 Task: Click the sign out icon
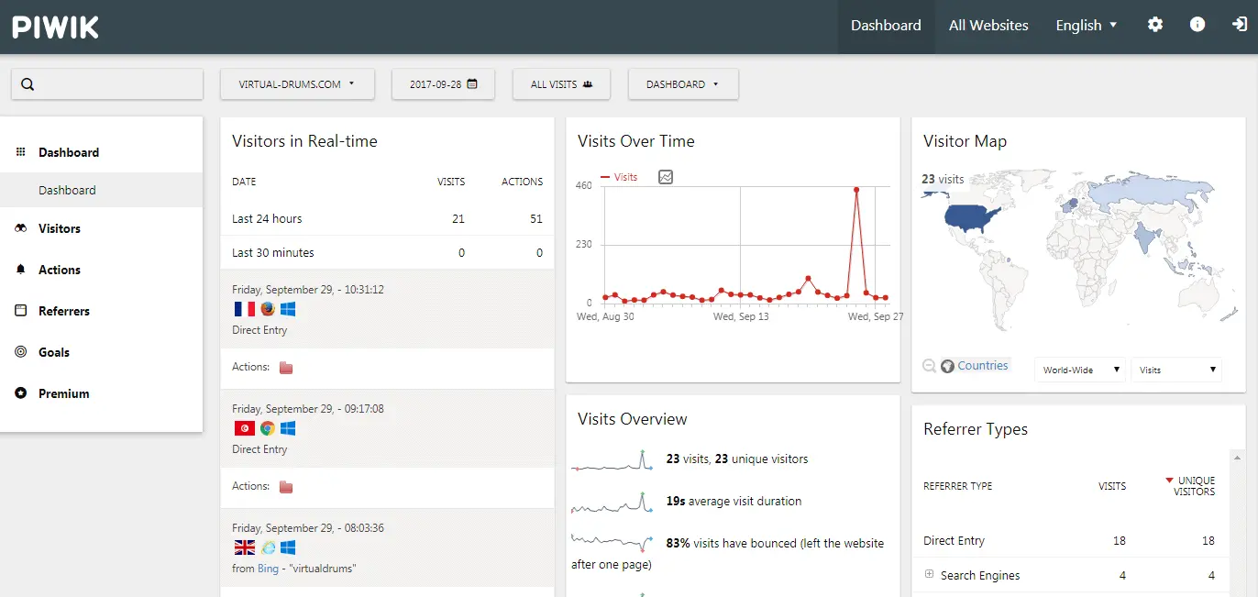[1239, 25]
